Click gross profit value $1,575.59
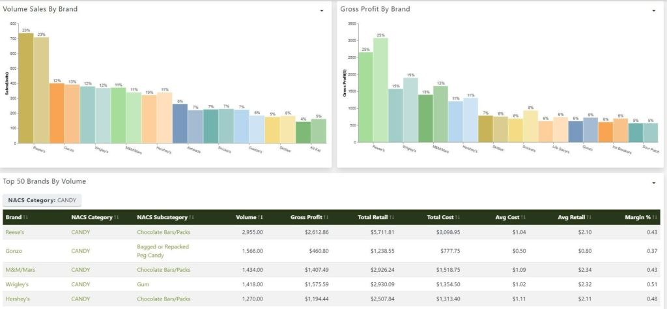This screenshot has width=667, height=309. (317, 284)
